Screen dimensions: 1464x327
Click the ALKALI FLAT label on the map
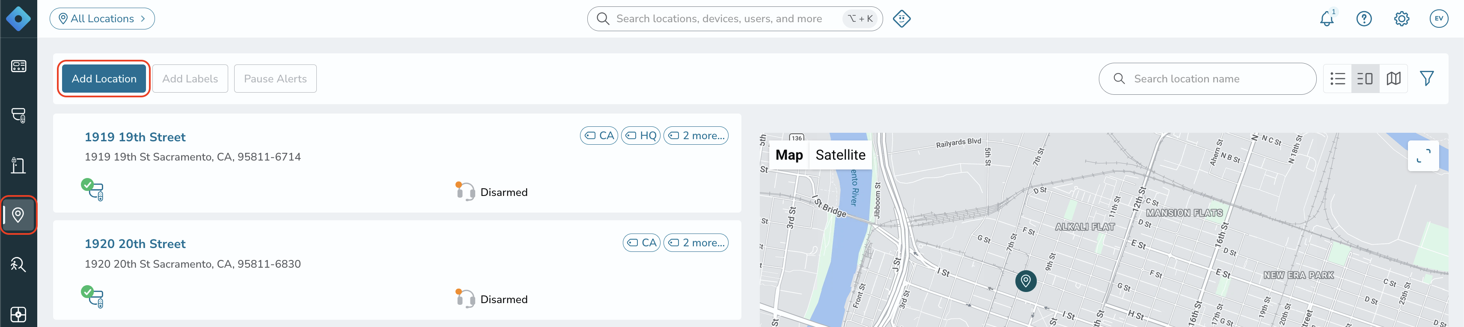[x=1084, y=227]
